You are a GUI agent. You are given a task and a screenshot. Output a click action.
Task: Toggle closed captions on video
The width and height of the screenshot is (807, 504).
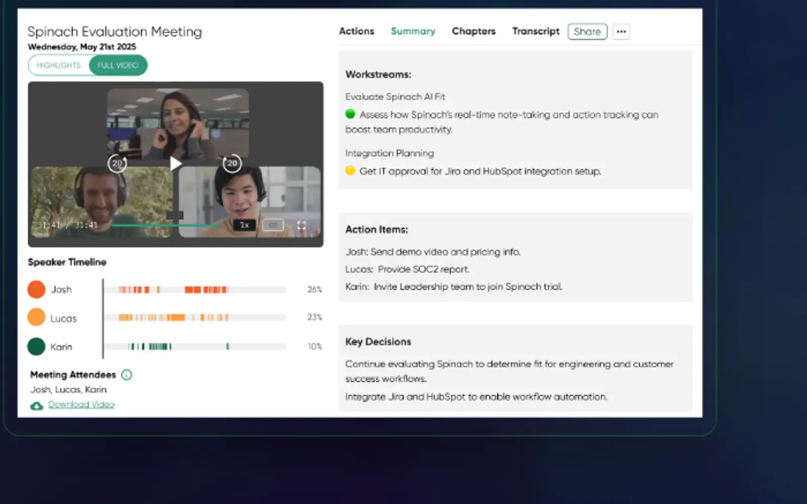(x=273, y=225)
